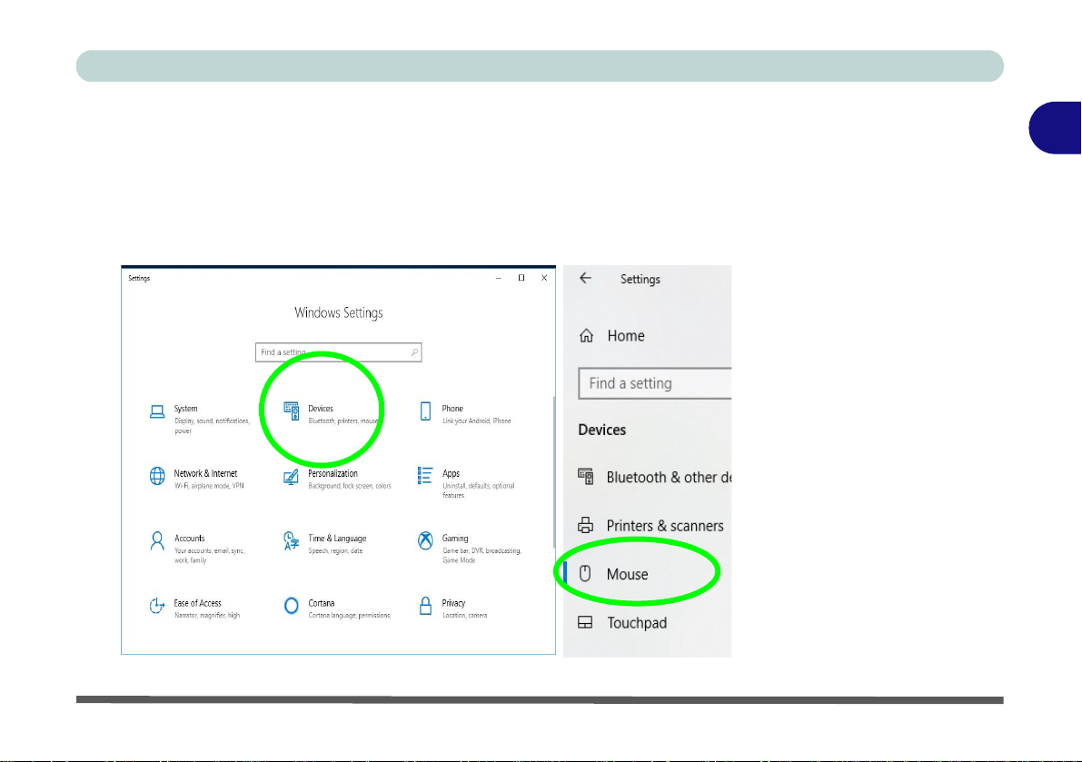
Task: Click 'Cortana language, permissions' description
Action: [349, 615]
